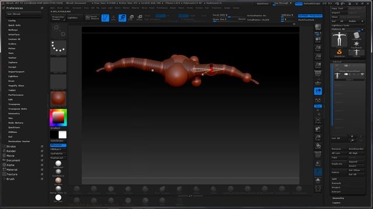The height and width of the screenshot is (209, 373).
Task: Toggle Perspective view on right shelf
Action: coord(318,74)
